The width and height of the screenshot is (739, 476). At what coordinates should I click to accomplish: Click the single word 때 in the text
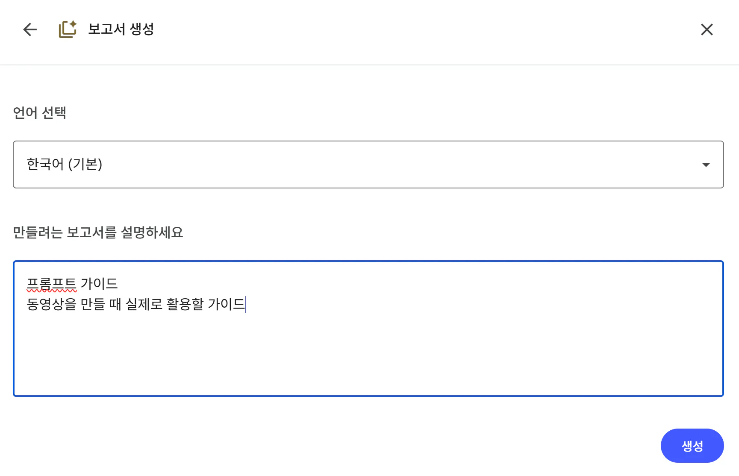point(115,304)
